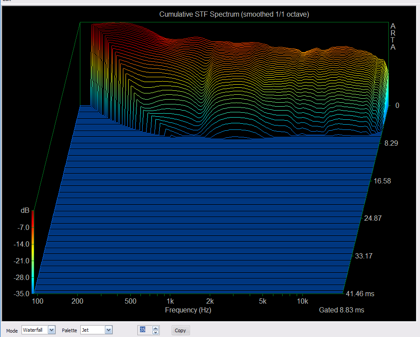Click the 200 frequency tick label

point(77,301)
